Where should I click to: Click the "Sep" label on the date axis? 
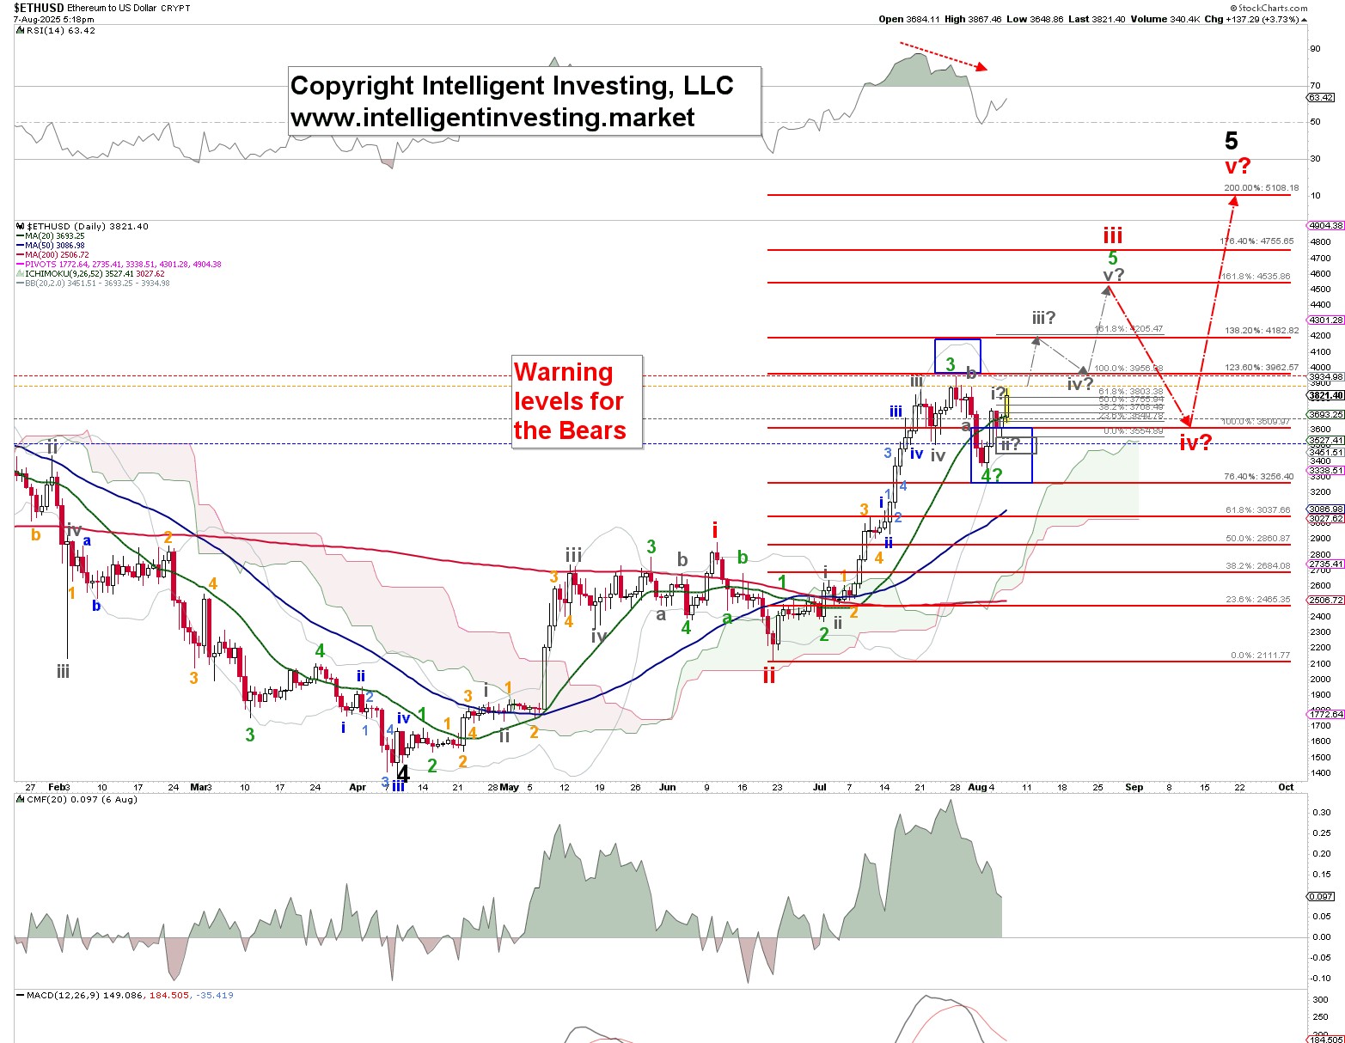pos(1134,787)
